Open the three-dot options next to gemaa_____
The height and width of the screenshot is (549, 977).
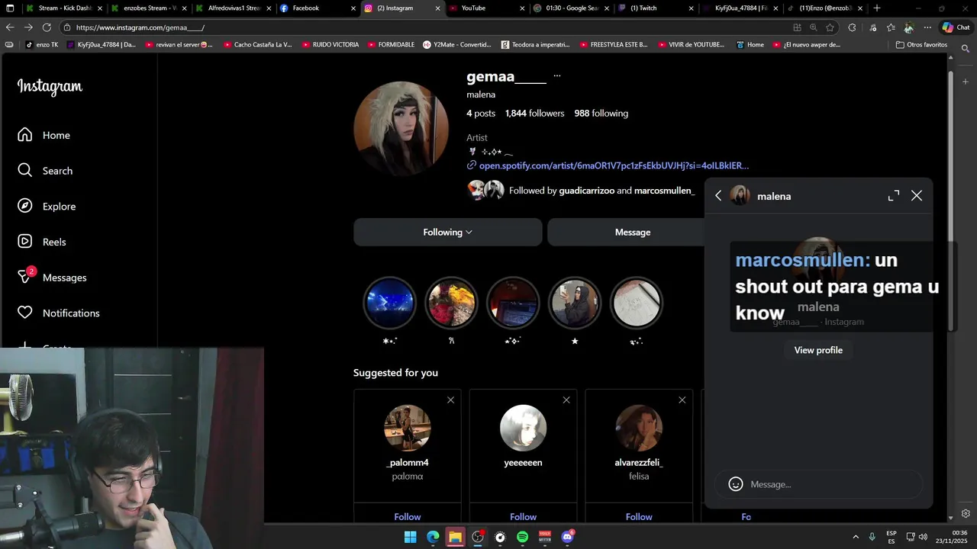coord(557,76)
